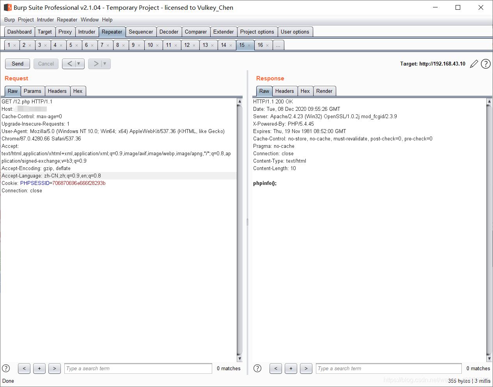This screenshot has width=493, height=387.
Task: Open the Window menu
Action: click(90, 20)
